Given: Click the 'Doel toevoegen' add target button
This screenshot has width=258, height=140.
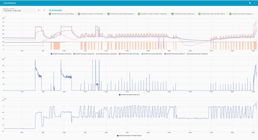Looking at the screenshot, I should [55, 10].
